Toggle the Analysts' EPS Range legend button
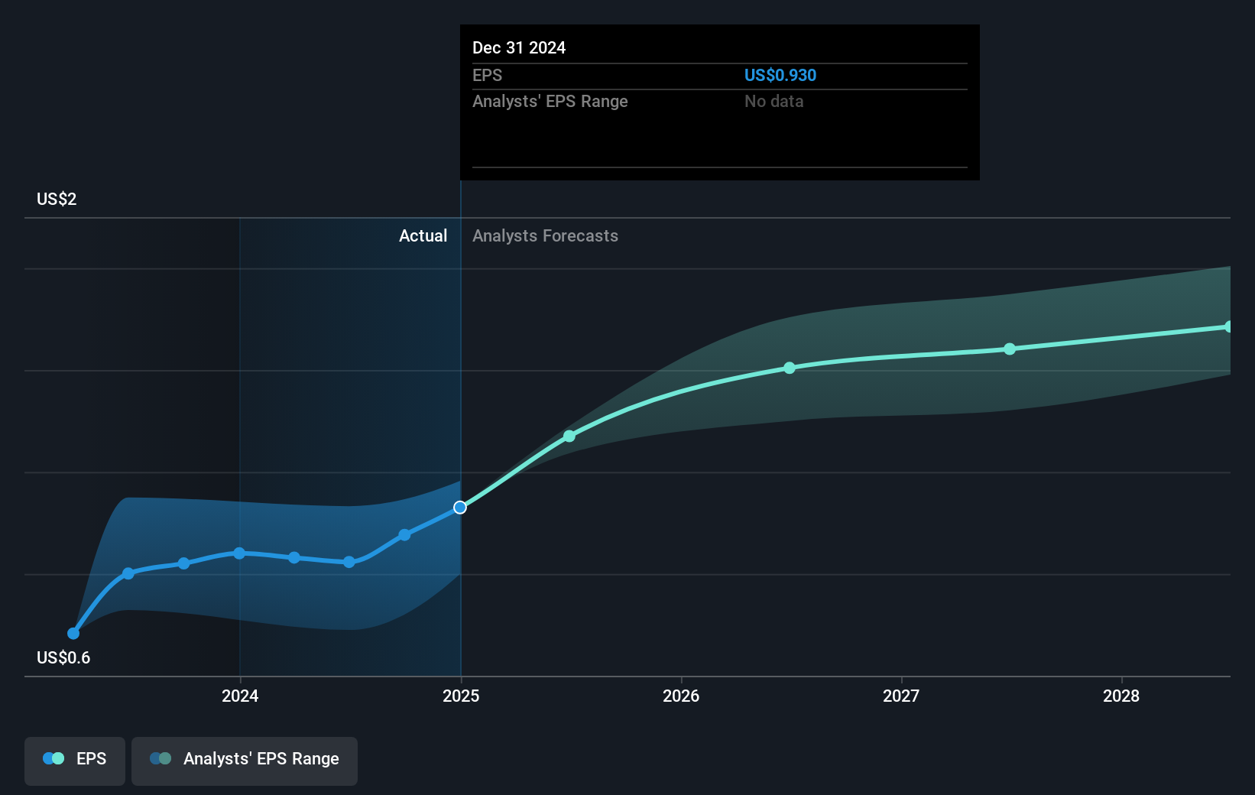 point(245,761)
